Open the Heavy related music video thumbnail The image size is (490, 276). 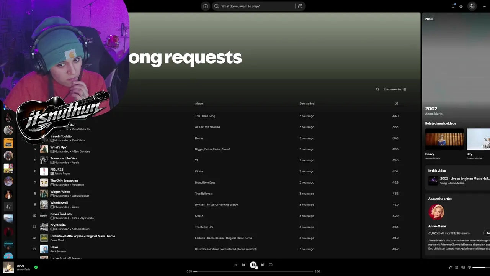444,139
